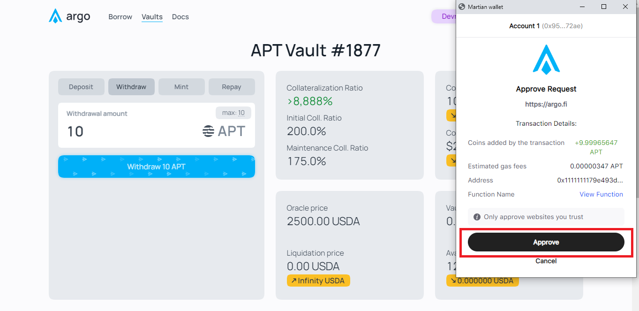Click the Infinity USDA yellow badge
This screenshot has height=311, width=639.
(x=318, y=281)
